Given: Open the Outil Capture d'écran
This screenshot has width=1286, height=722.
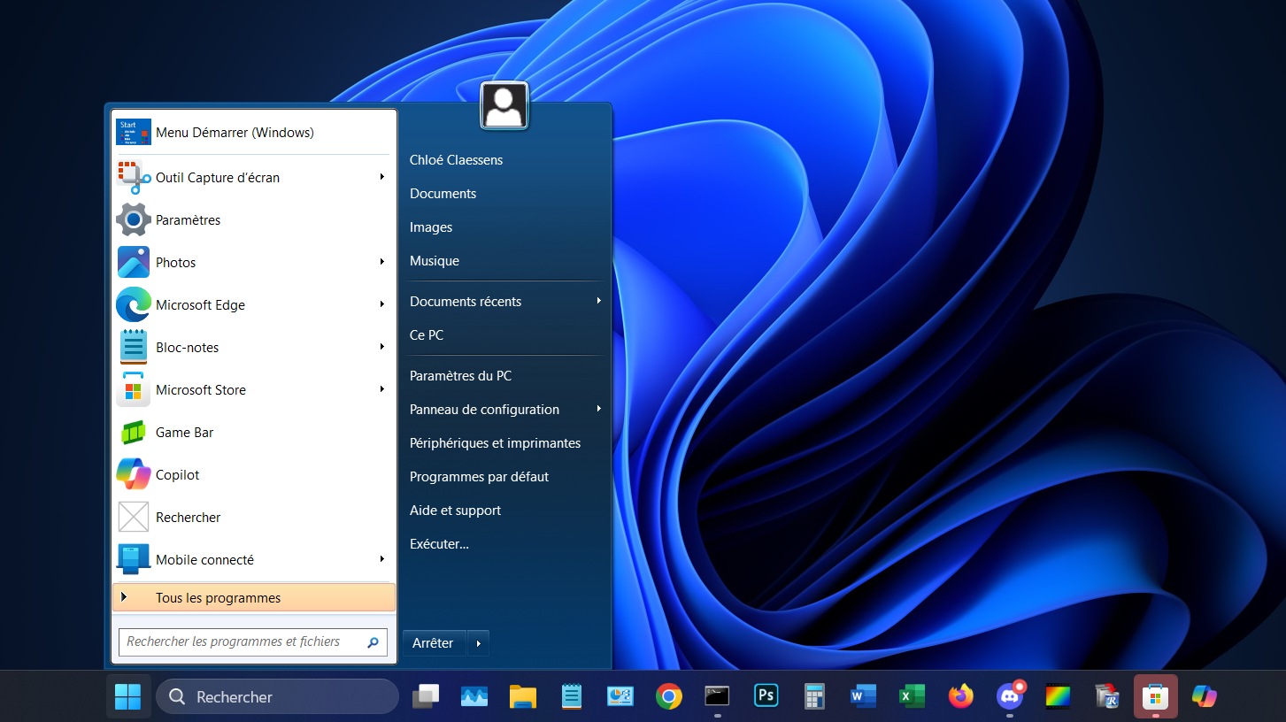Looking at the screenshot, I should (217, 177).
